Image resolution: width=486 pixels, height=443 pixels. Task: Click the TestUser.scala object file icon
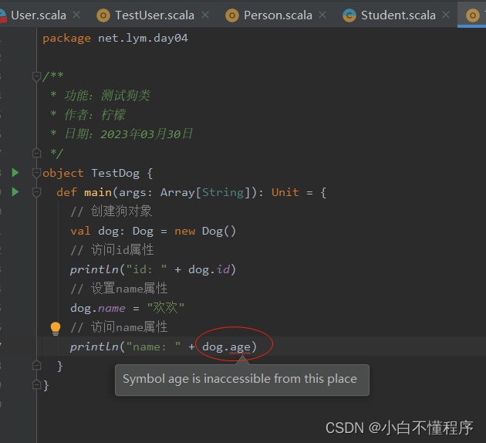[x=103, y=15]
